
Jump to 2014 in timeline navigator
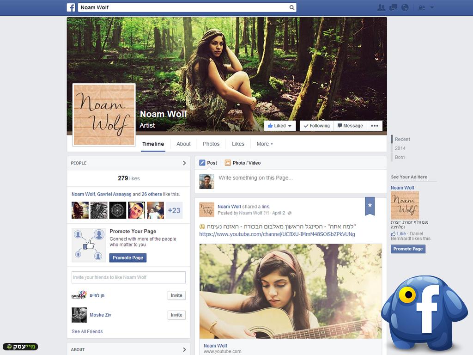(400, 148)
